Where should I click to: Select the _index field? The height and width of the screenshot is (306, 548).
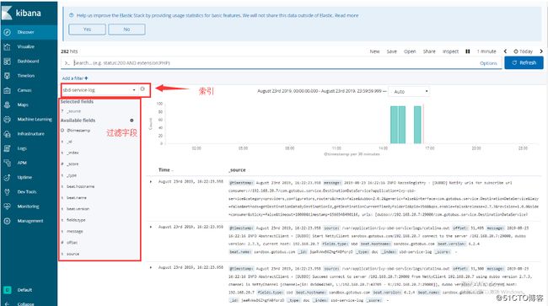tap(73, 153)
